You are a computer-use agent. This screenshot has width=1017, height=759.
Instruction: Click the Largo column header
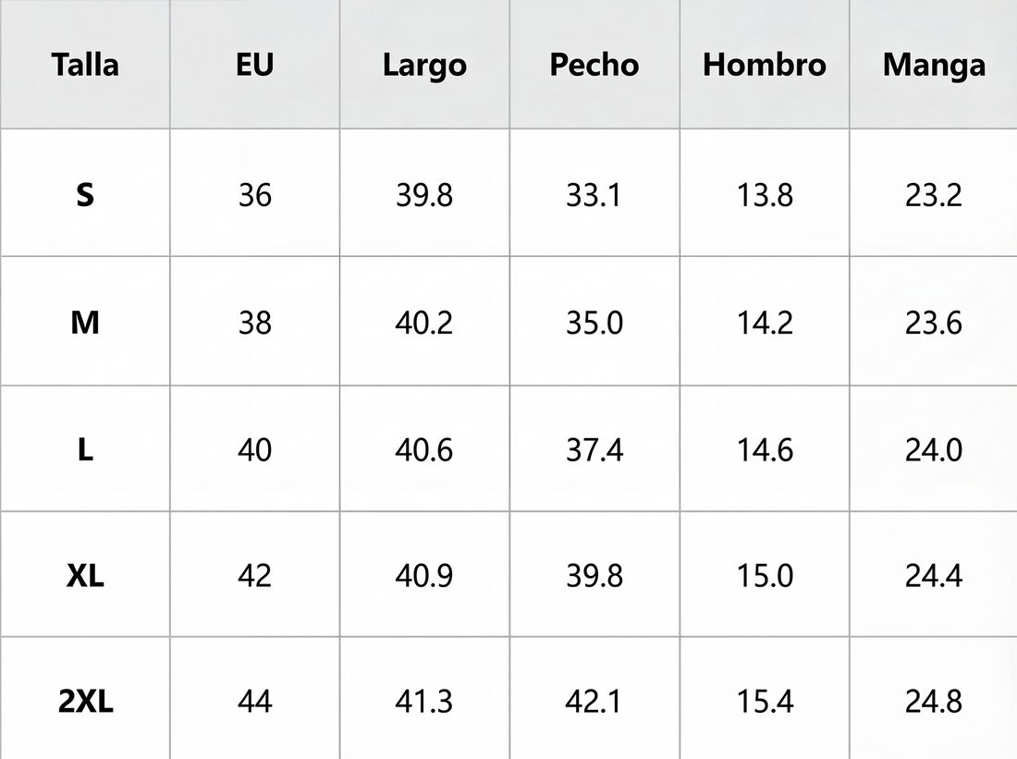pos(425,67)
